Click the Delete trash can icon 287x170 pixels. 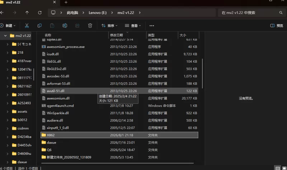90,25
